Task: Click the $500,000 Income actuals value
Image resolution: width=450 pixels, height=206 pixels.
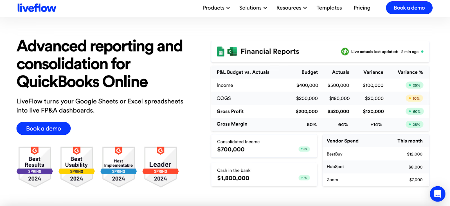Action: point(338,85)
